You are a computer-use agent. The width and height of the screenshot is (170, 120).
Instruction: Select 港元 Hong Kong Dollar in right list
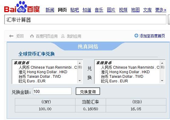(x=125, y=72)
